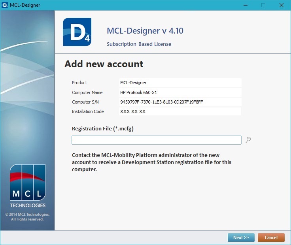Click 'Subscription-Based License' text
Screen dimensions: 291x245
pyautogui.click(x=139, y=44)
